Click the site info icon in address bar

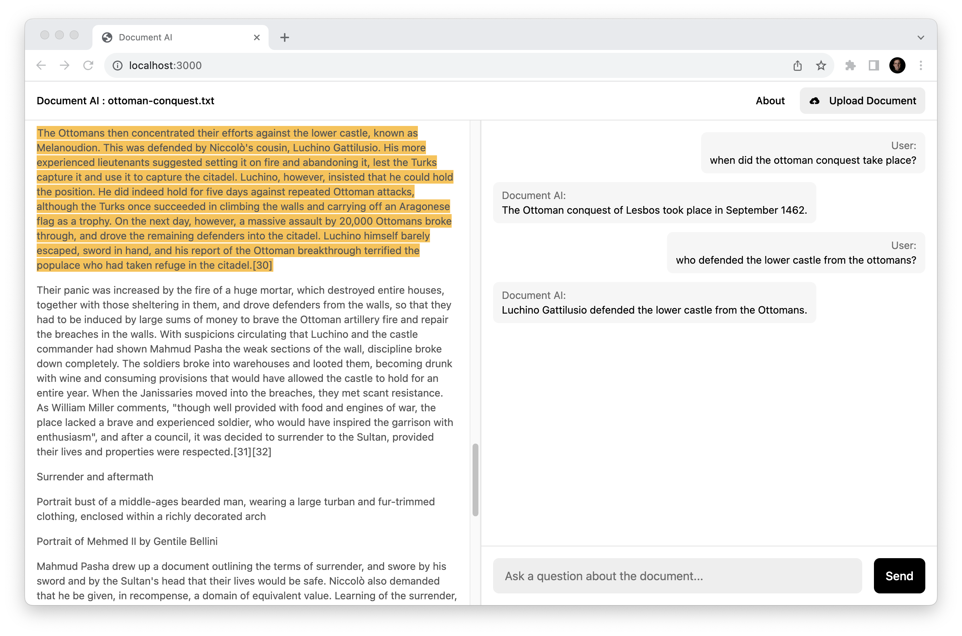point(117,65)
